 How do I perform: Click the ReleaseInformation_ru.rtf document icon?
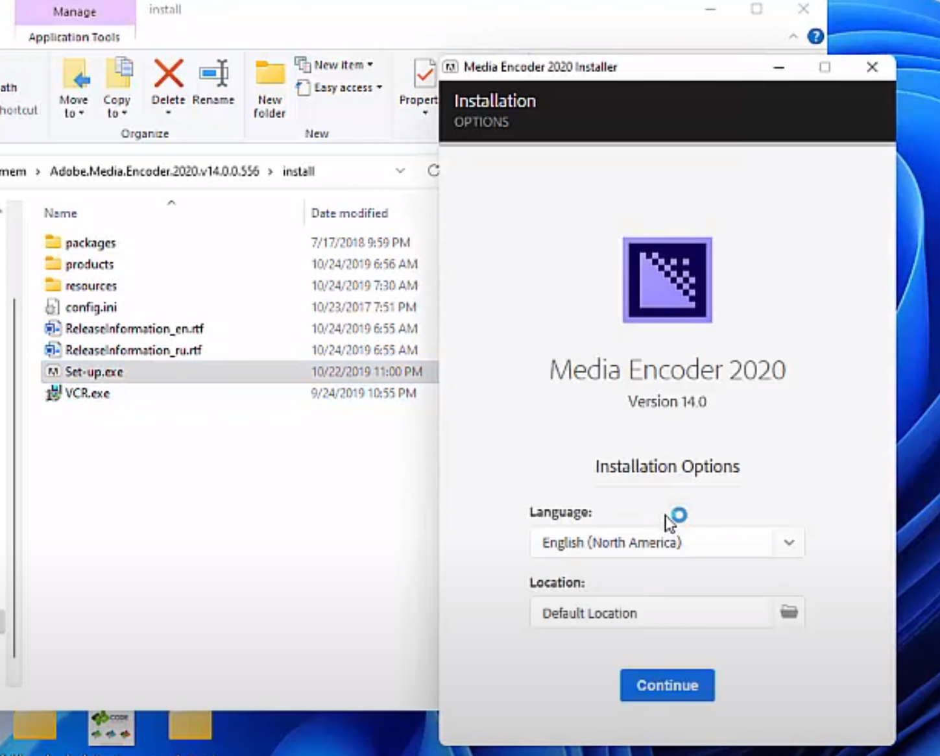click(53, 350)
